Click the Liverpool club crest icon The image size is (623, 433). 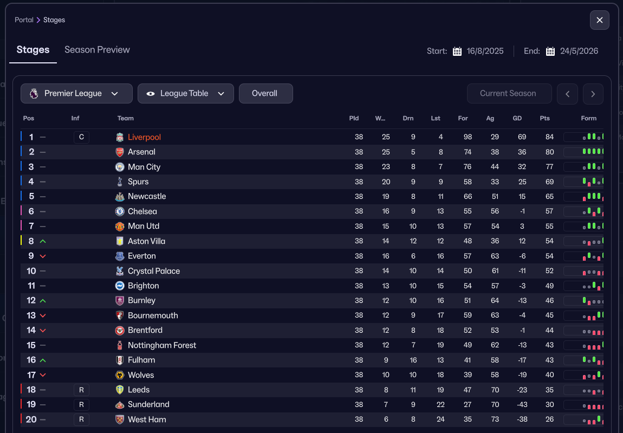click(120, 137)
